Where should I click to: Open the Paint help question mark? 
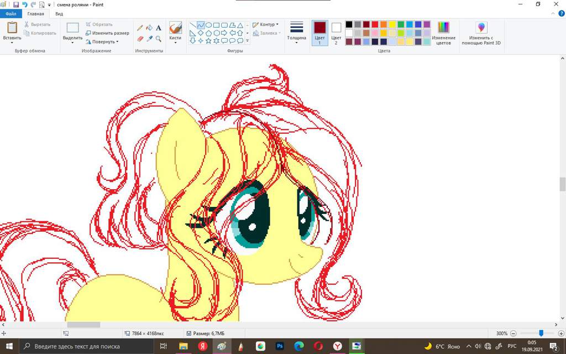[562, 13]
